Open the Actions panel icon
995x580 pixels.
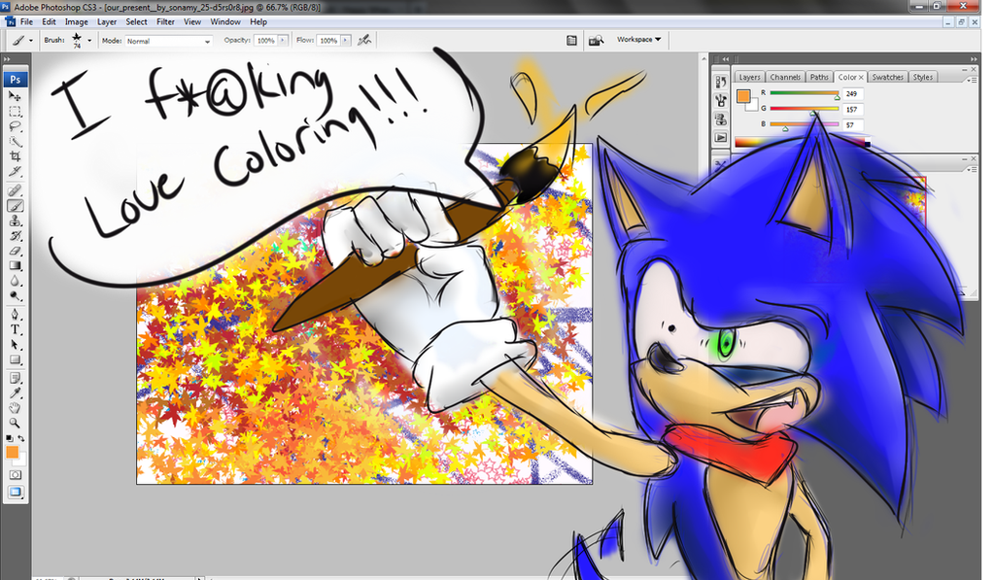[721, 137]
